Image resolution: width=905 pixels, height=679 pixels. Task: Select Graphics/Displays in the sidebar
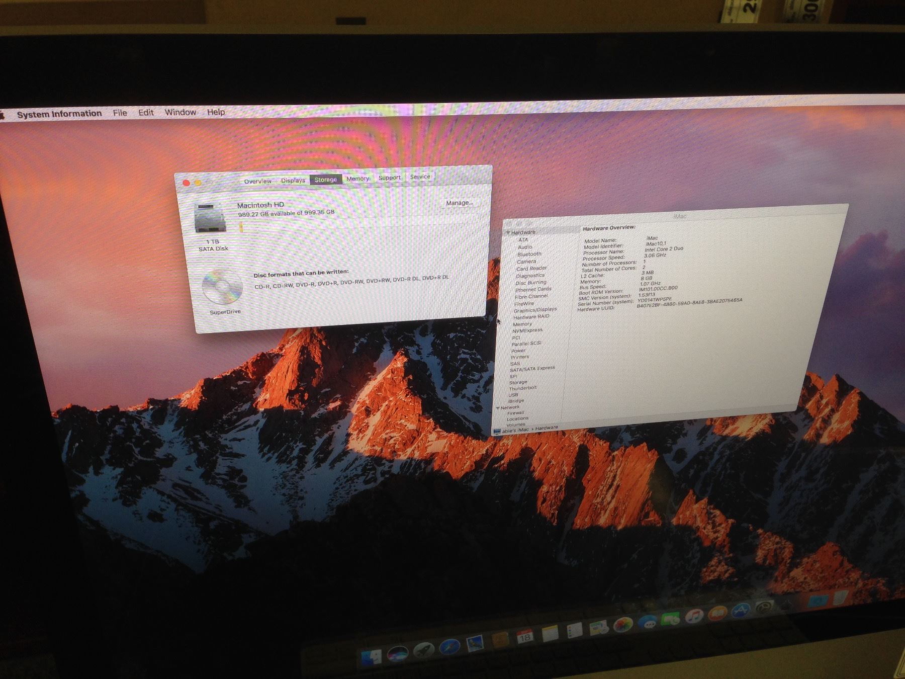coord(534,310)
